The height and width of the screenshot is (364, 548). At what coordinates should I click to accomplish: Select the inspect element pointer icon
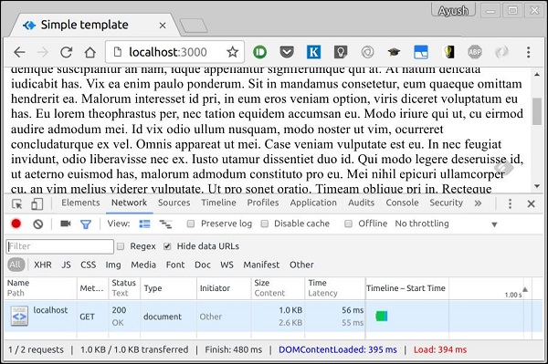point(16,203)
